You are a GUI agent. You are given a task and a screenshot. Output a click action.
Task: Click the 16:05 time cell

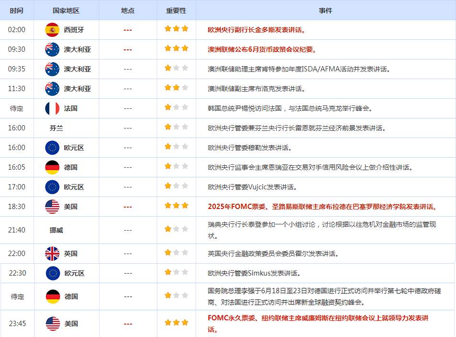coord(17,167)
